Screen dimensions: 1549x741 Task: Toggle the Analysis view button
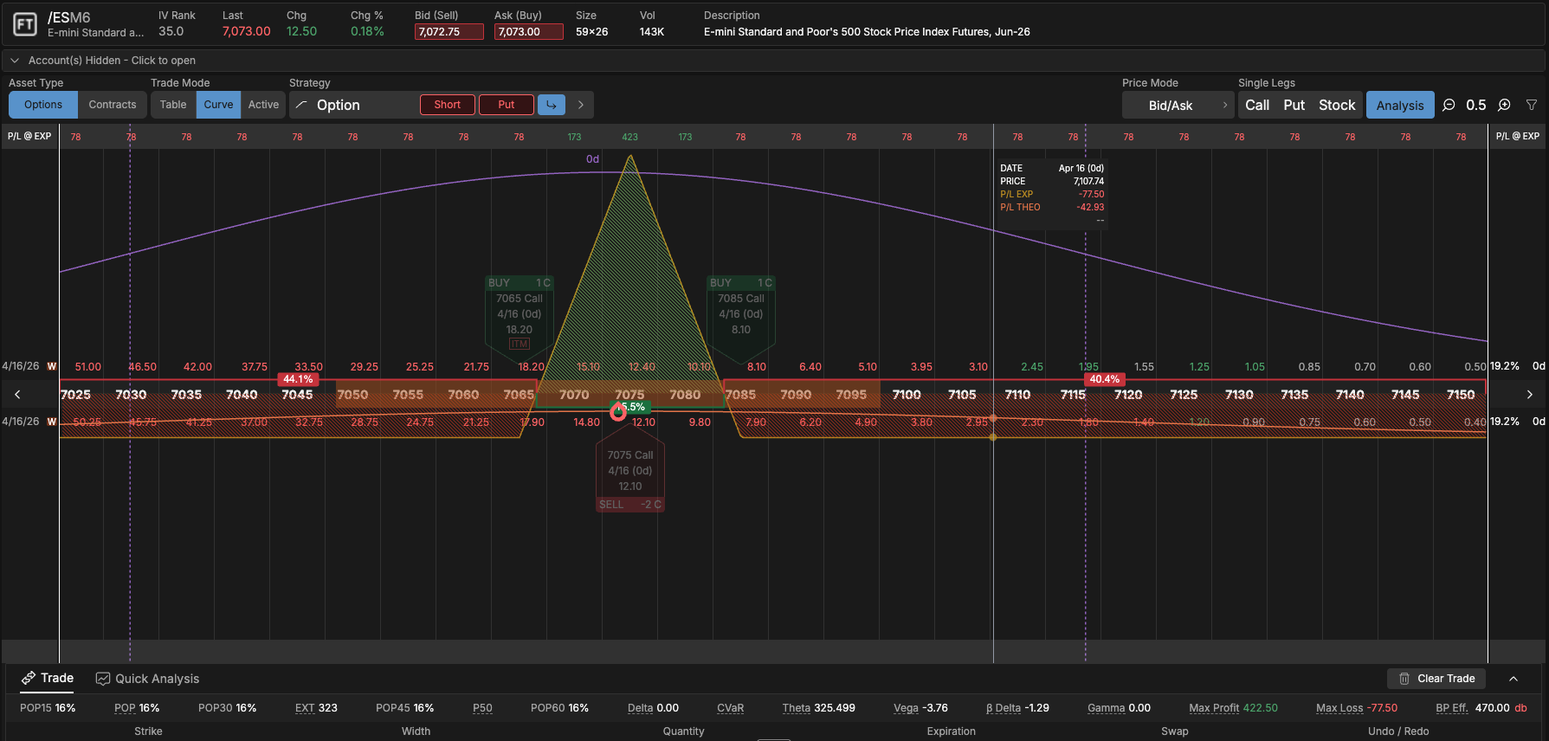coord(1400,105)
